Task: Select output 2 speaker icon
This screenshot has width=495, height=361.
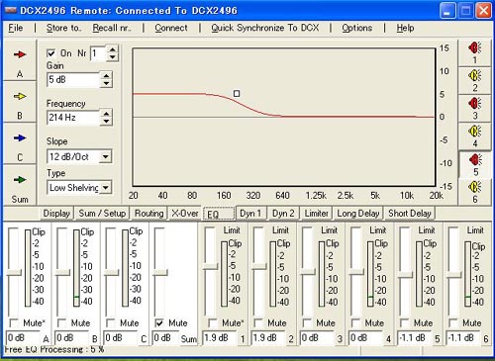Action: [x=474, y=76]
